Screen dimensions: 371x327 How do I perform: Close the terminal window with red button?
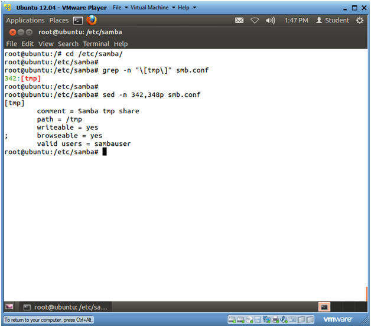13,32
